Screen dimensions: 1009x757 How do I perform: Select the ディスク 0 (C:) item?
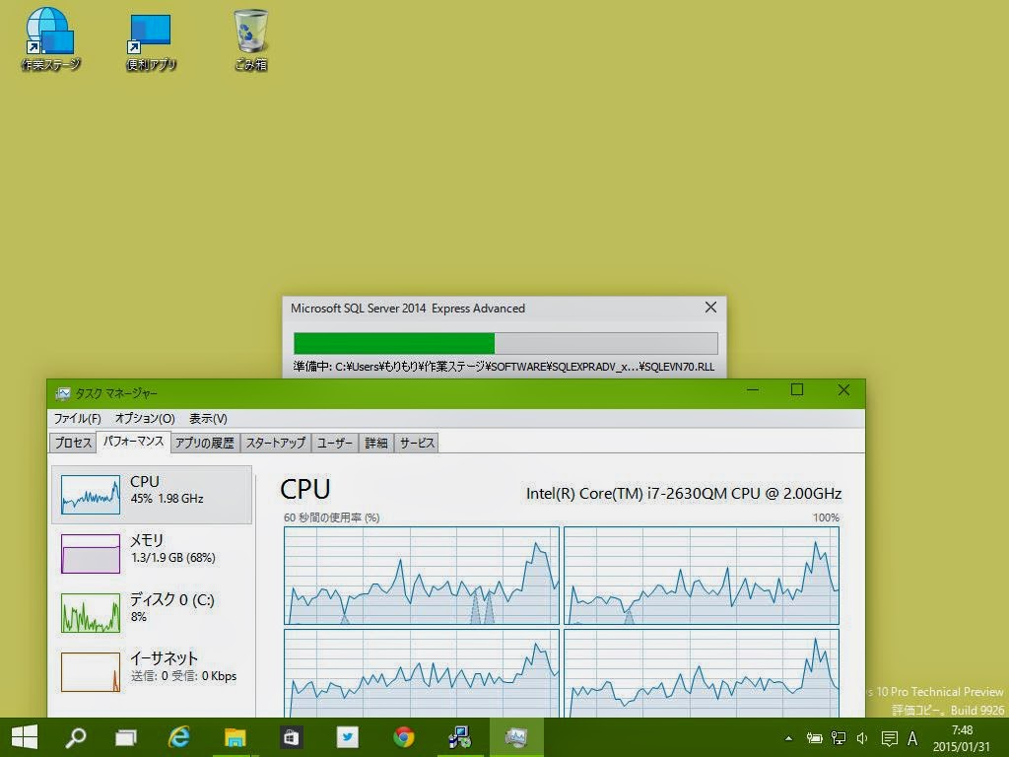pyautogui.click(x=152, y=612)
